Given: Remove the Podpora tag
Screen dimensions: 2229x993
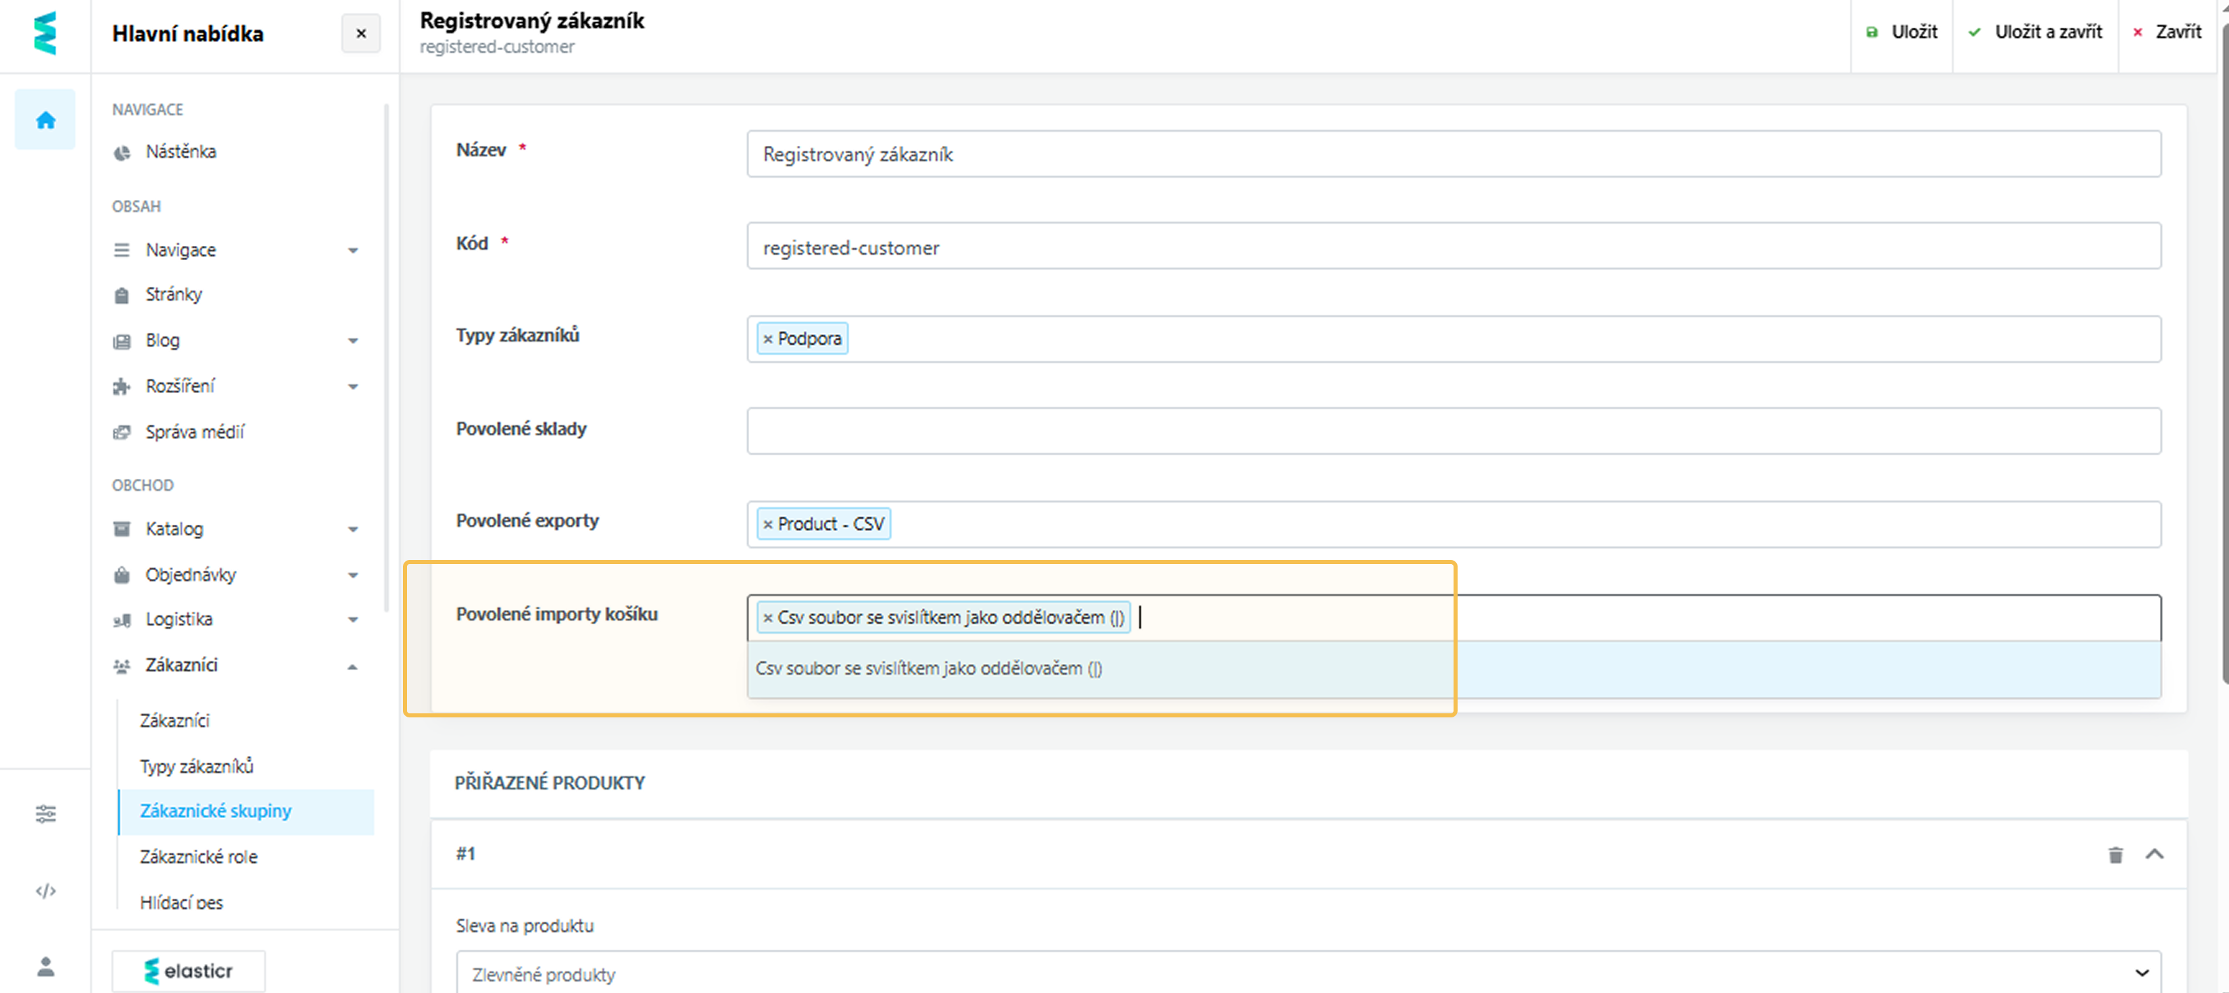Looking at the screenshot, I should point(767,339).
